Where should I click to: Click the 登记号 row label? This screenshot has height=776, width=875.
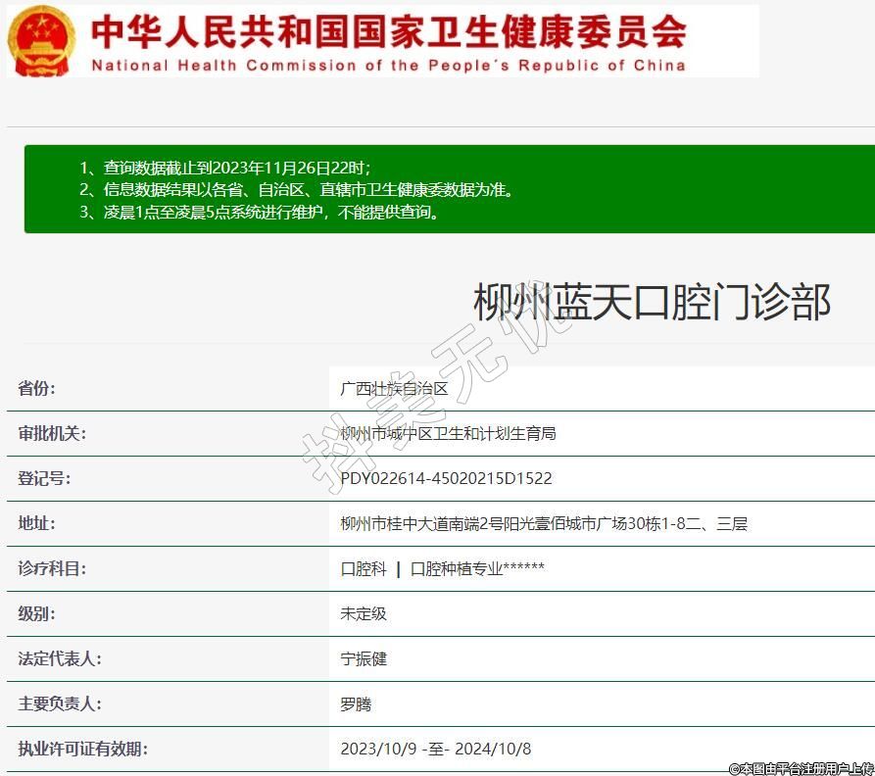(x=44, y=478)
